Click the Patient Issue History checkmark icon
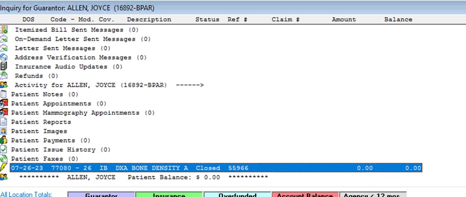The image size is (466, 197). pos(4,149)
